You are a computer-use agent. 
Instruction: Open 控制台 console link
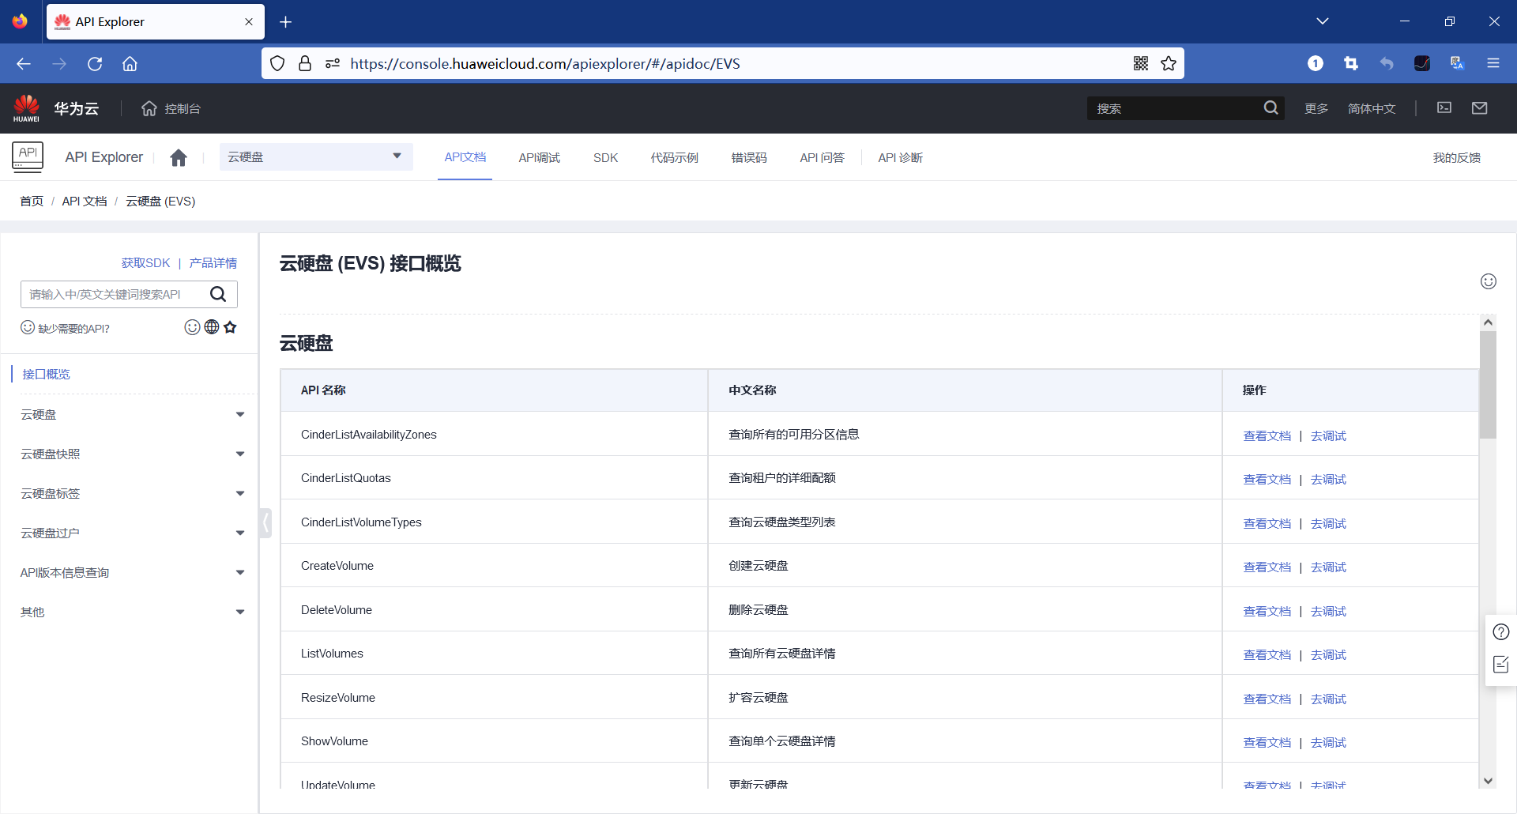click(183, 108)
